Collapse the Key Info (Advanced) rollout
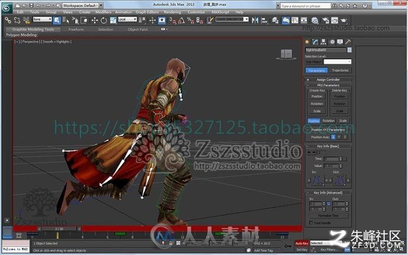This screenshot has width=408, height=255. 328,193
